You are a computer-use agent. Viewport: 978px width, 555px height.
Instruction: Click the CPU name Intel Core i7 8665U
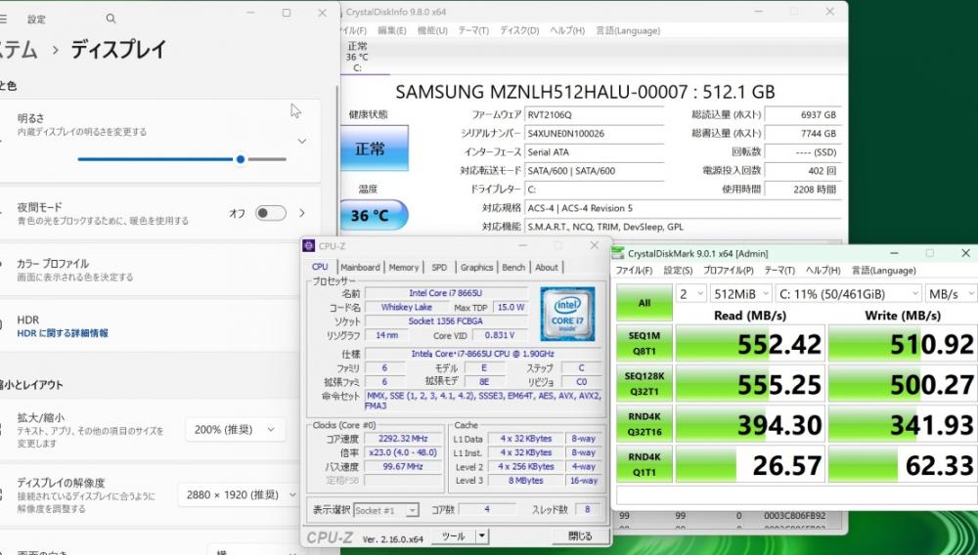pyautogui.click(x=445, y=293)
